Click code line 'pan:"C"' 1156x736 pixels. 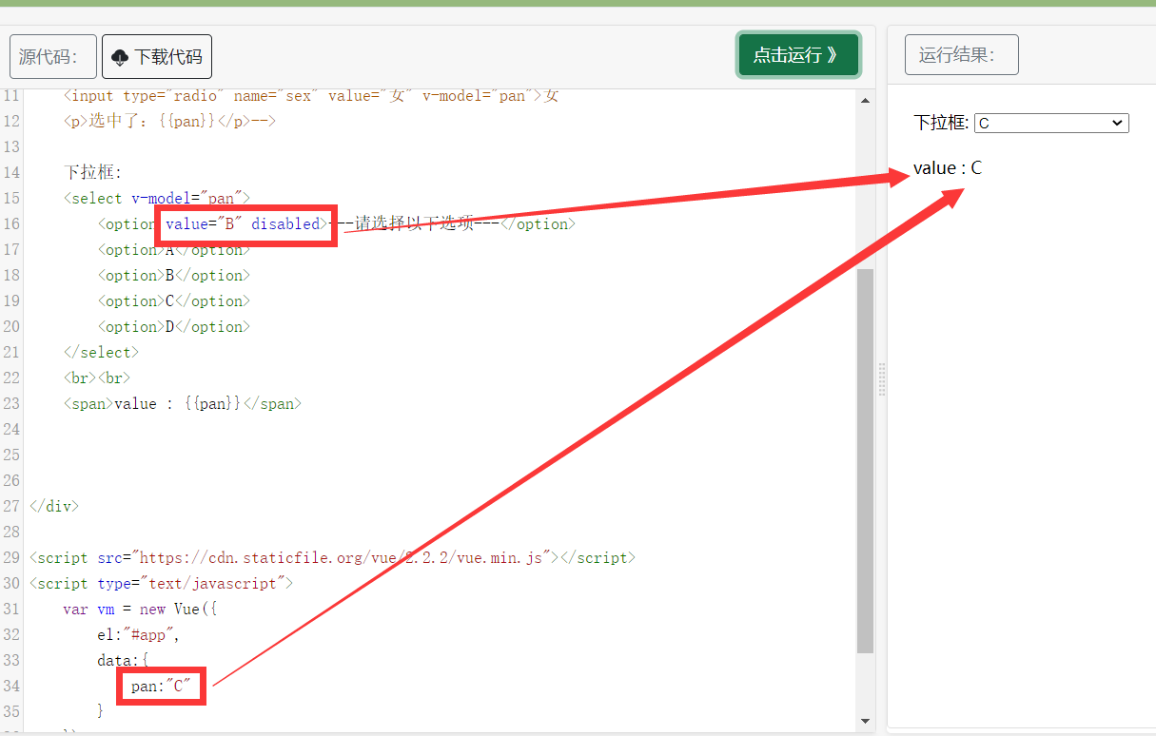(x=161, y=686)
